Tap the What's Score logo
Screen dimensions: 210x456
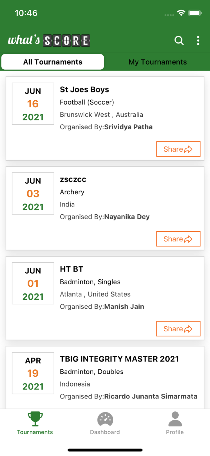tap(49, 40)
